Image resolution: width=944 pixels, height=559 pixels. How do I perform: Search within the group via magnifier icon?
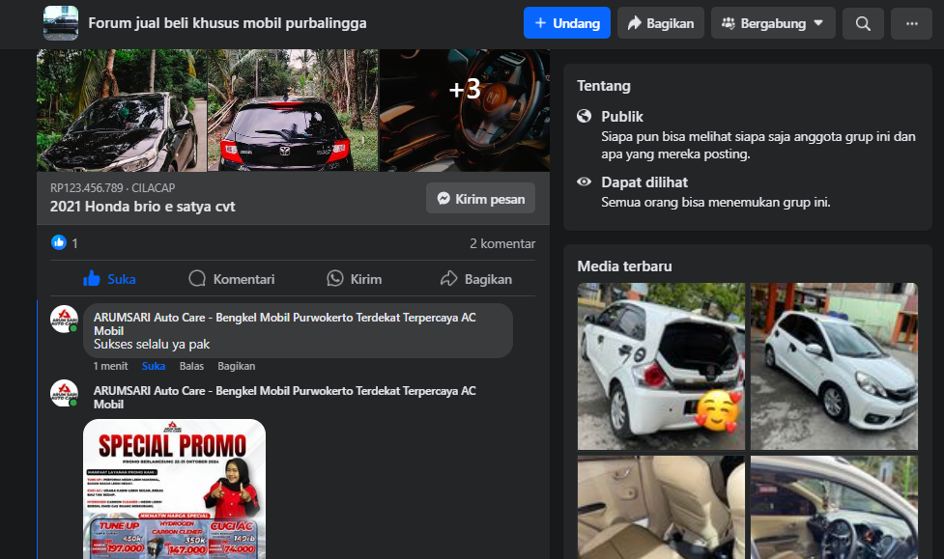864,23
